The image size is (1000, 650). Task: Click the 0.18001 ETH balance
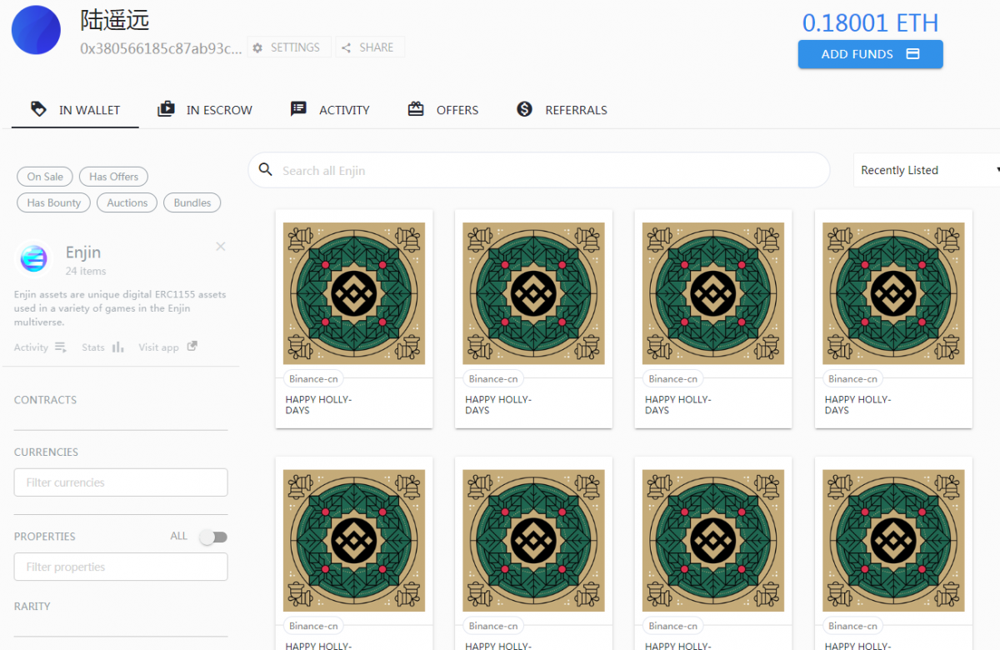(x=870, y=22)
